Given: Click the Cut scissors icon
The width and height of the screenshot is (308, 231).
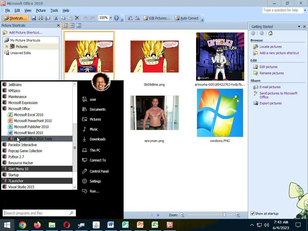Looking at the screenshot, I should point(56,18).
